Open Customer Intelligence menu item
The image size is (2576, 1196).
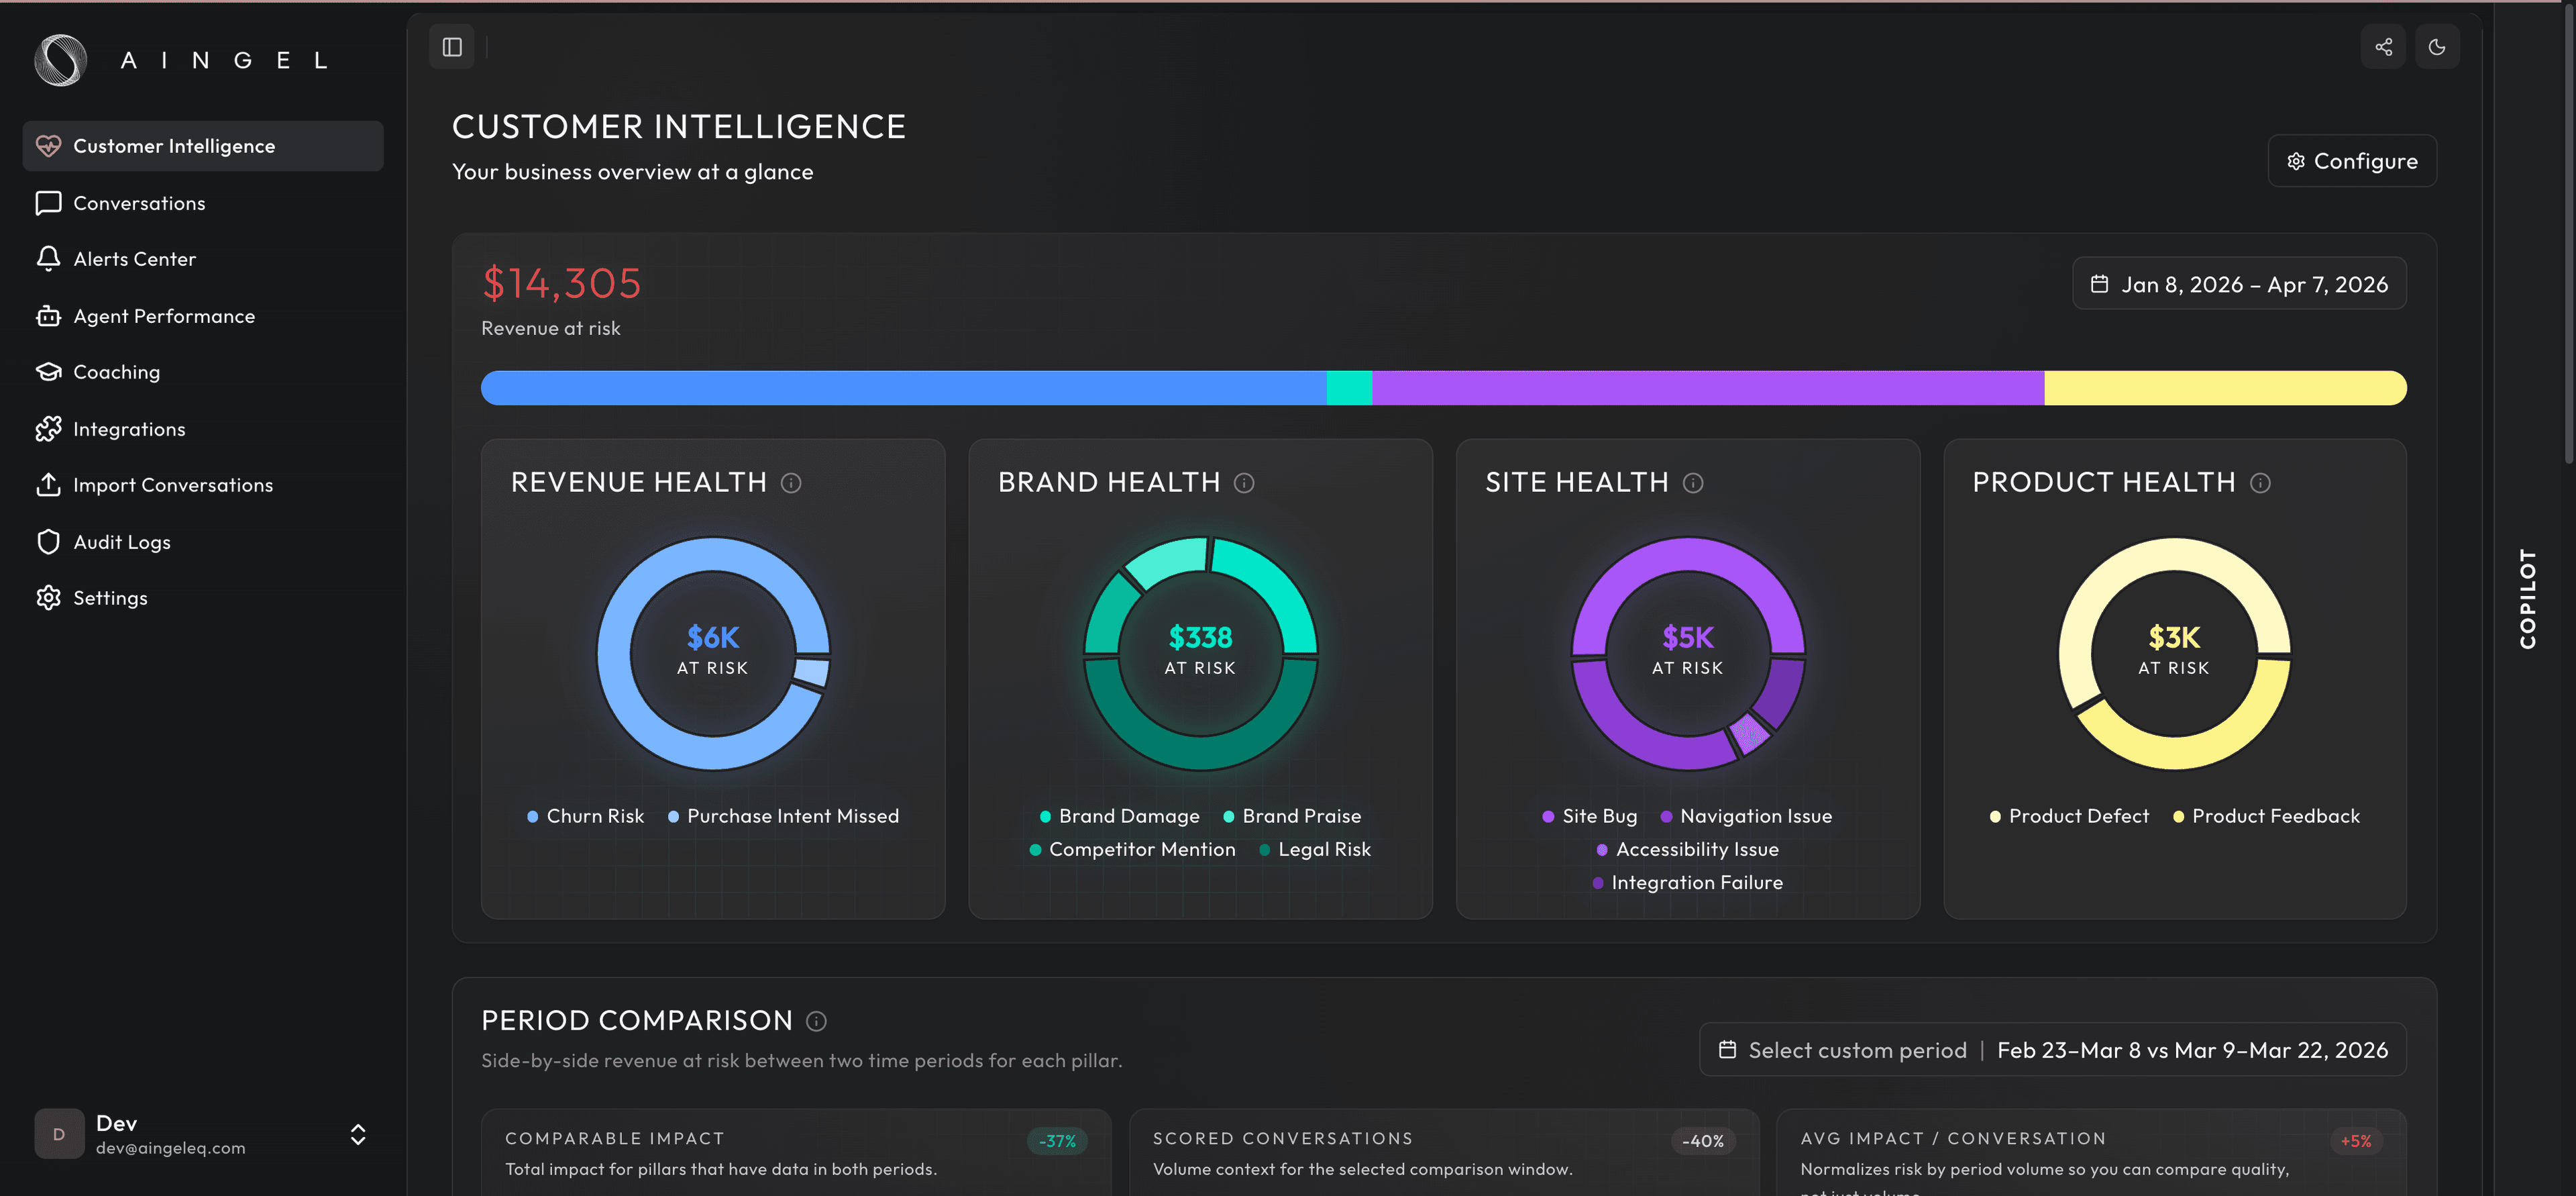coord(203,146)
